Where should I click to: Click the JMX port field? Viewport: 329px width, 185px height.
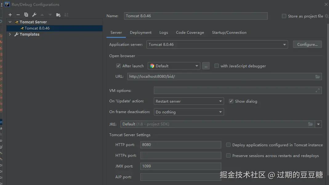click(181, 166)
